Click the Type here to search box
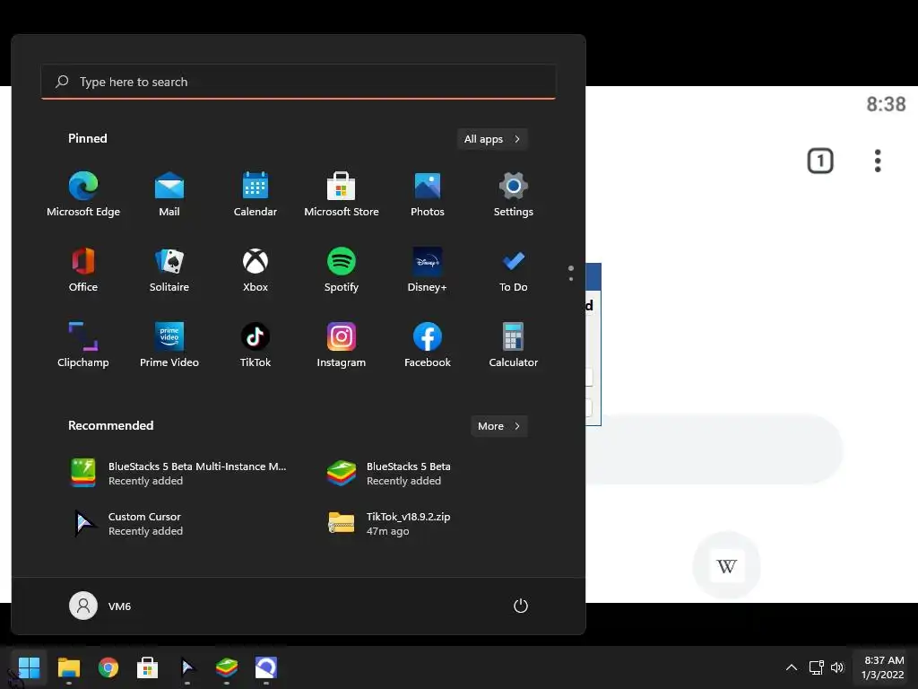The height and width of the screenshot is (689, 918). (x=299, y=82)
